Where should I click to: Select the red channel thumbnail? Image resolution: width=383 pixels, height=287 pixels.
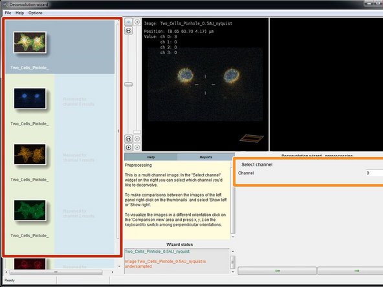click(x=30, y=264)
